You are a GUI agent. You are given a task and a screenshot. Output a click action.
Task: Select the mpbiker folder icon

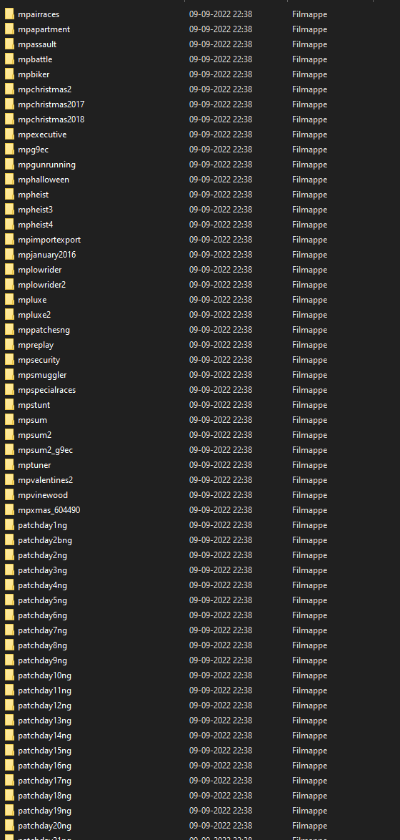tap(9, 74)
